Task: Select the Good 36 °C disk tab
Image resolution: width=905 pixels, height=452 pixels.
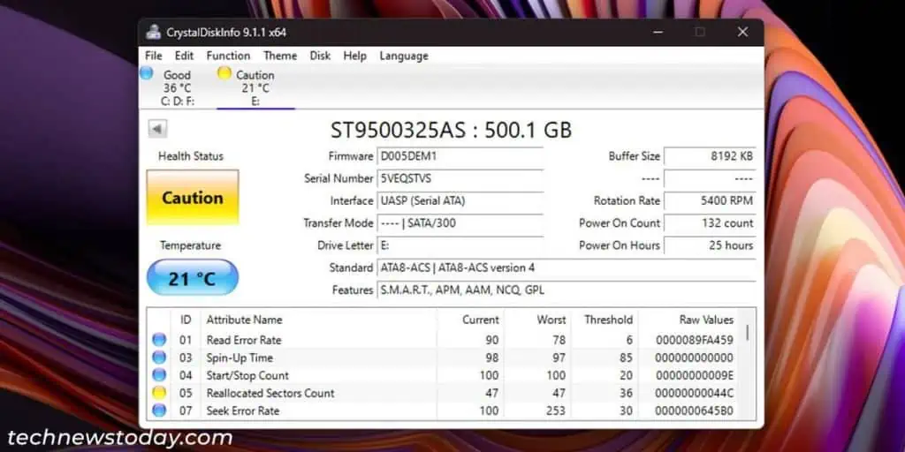Action: [177, 87]
